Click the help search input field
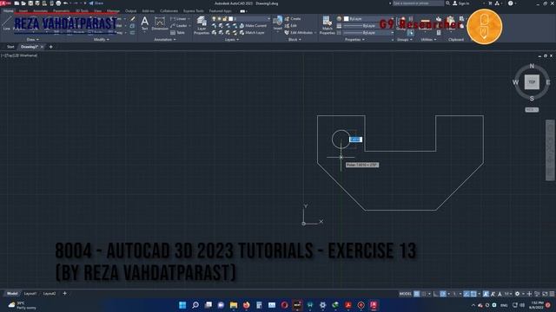The image size is (556, 312). tap(418, 3)
